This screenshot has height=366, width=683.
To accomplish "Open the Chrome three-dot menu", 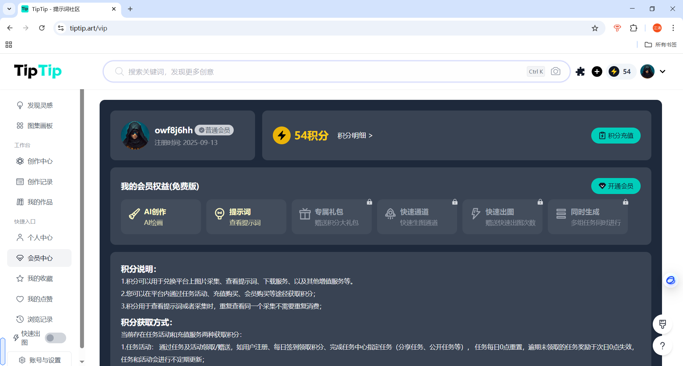I will 673,28.
